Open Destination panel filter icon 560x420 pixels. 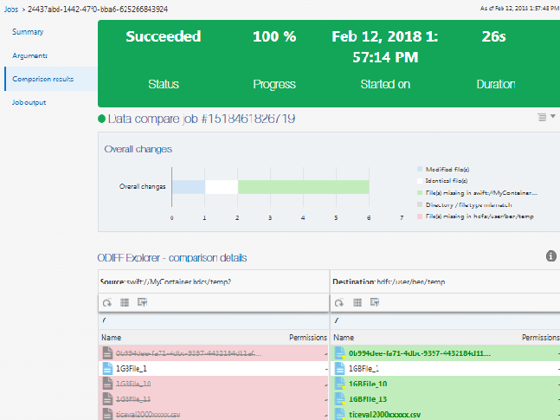(375, 303)
